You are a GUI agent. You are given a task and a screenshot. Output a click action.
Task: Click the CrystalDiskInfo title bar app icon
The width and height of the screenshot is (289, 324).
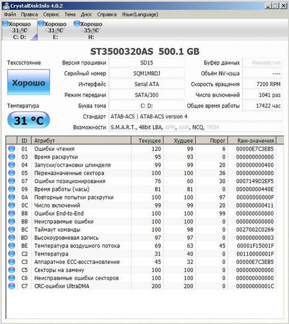6,6
